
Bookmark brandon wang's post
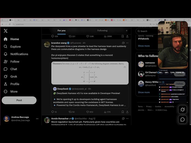point(123,112)
